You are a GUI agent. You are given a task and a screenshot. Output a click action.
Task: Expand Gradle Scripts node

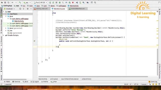(4, 35)
